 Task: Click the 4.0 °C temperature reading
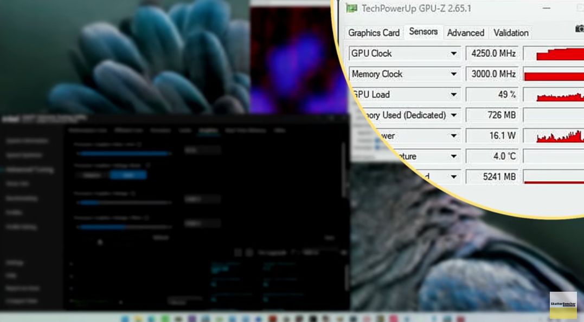492,156
